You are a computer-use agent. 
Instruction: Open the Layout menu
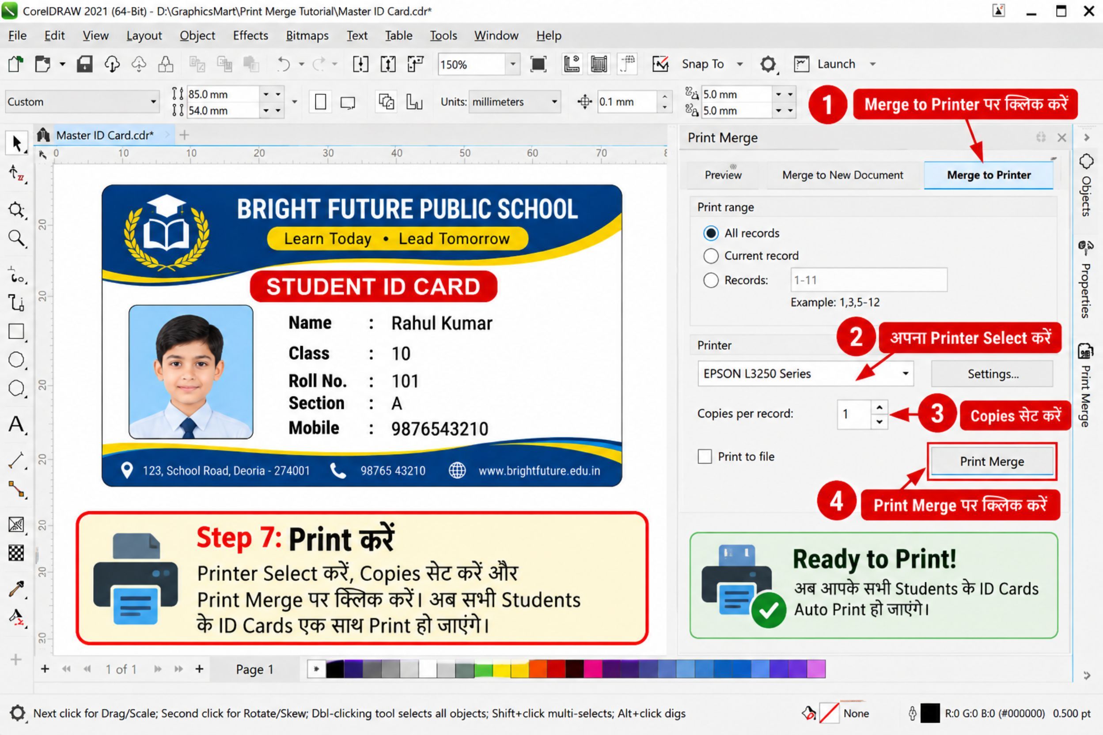tap(144, 36)
